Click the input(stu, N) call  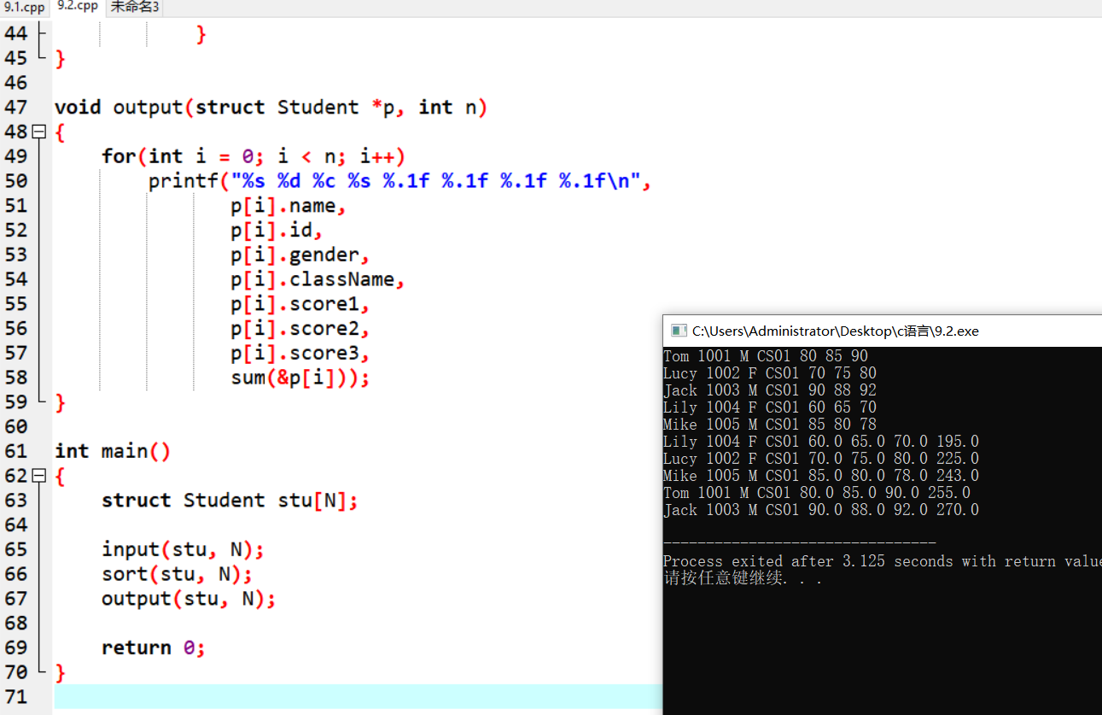(183, 549)
